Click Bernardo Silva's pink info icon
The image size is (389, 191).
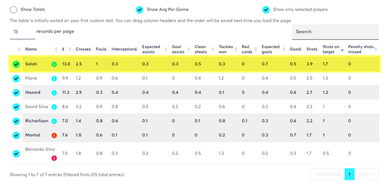point(54,158)
